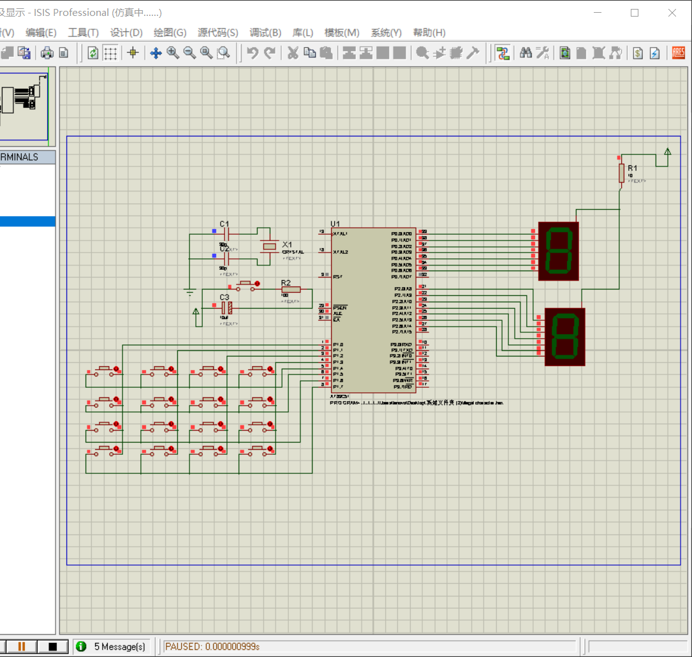Click the Netlist to ARES icon
The height and width of the screenshot is (657, 692).
[x=679, y=53]
